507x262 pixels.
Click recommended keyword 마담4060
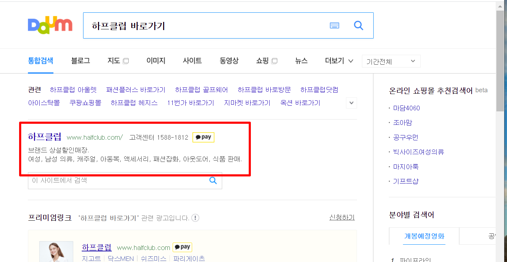tap(407, 108)
